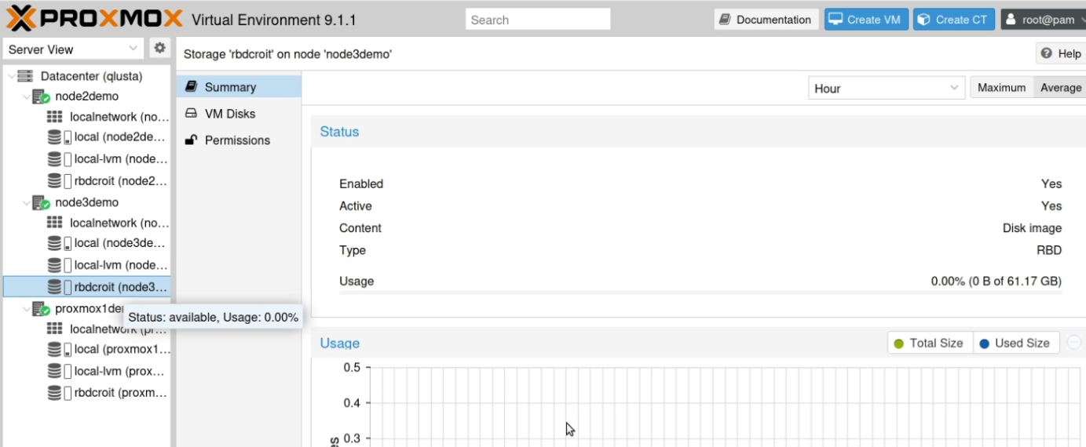Viewport: 1086px width, 447px height.
Task: Toggle Total Size legend series
Action: pyautogui.click(x=930, y=343)
